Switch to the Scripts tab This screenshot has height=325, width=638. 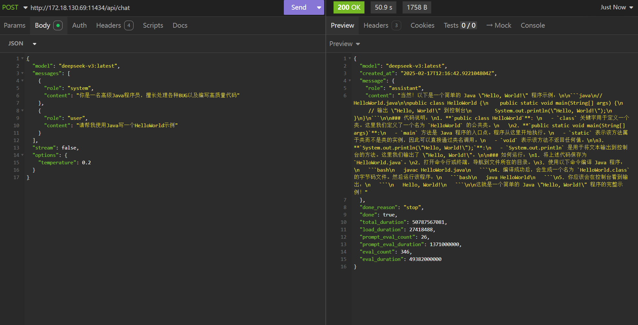pyautogui.click(x=153, y=25)
